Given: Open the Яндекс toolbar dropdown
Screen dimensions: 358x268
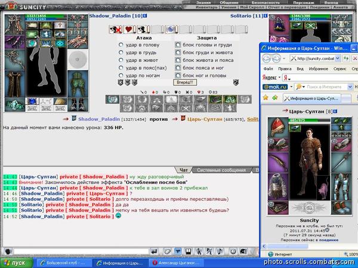Looking at the screenshot, I should point(279,77).
